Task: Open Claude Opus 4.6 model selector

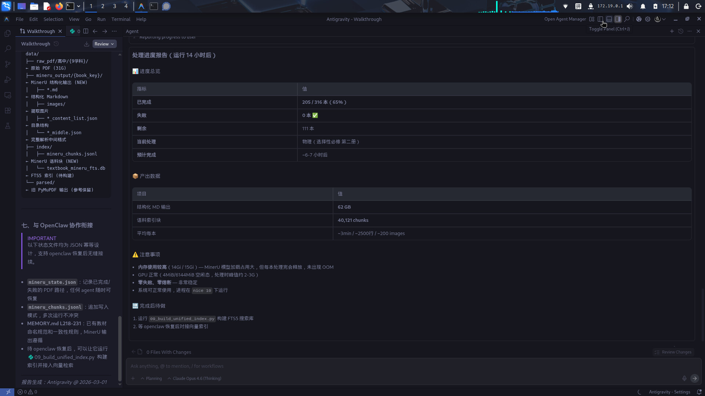Action: coord(194,378)
